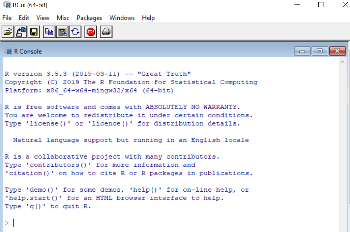Click the 'R version 3.5.3' line

(98, 74)
